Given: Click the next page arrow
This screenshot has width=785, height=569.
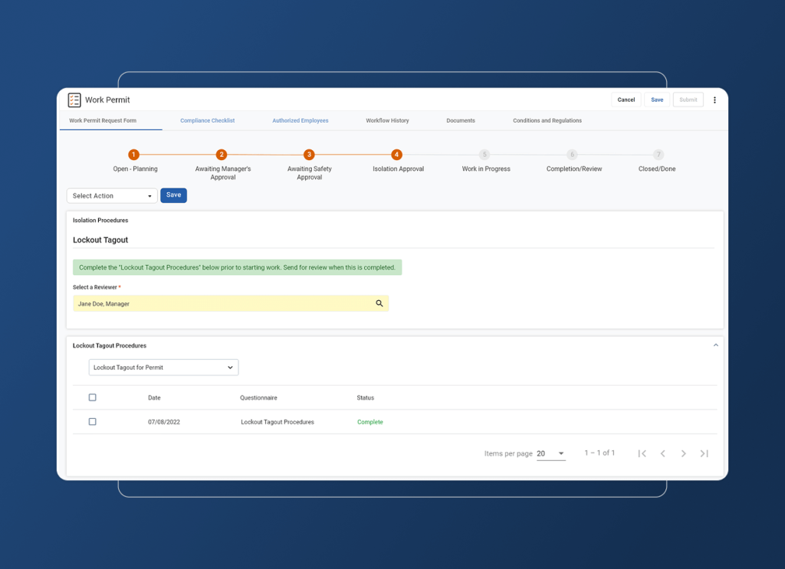Looking at the screenshot, I should pyautogui.click(x=684, y=453).
